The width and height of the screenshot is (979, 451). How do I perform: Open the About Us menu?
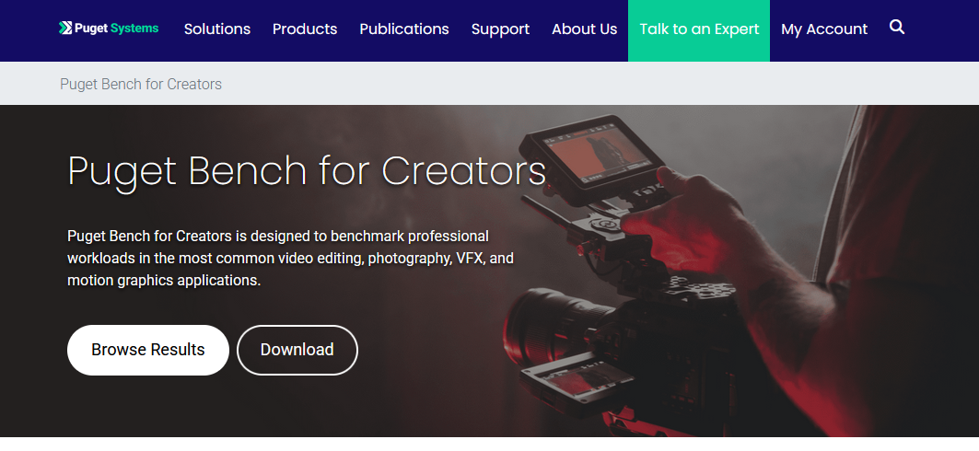(x=585, y=29)
